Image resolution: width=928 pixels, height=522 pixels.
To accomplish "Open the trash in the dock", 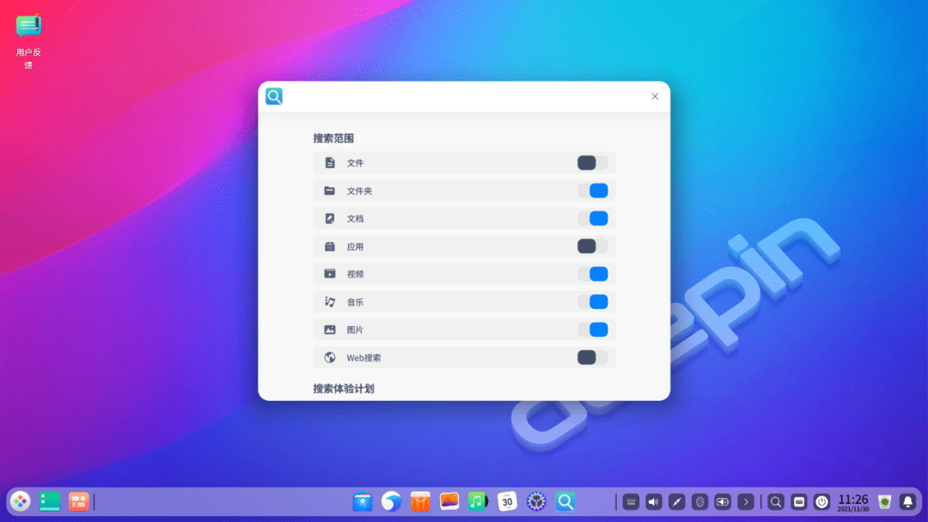I will click(885, 502).
